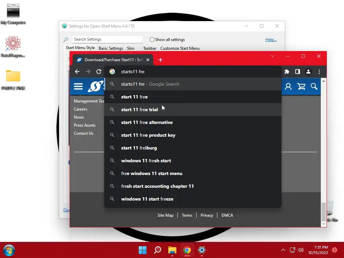Open Chrome three-dot menu
The width and height of the screenshot is (344, 258).
pos(319,72)
